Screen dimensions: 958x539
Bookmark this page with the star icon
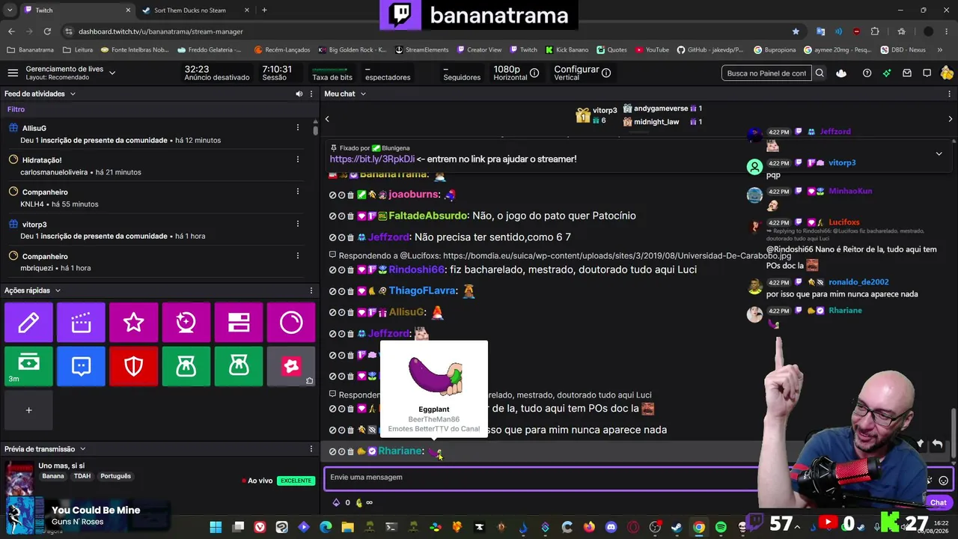[796, 31]
